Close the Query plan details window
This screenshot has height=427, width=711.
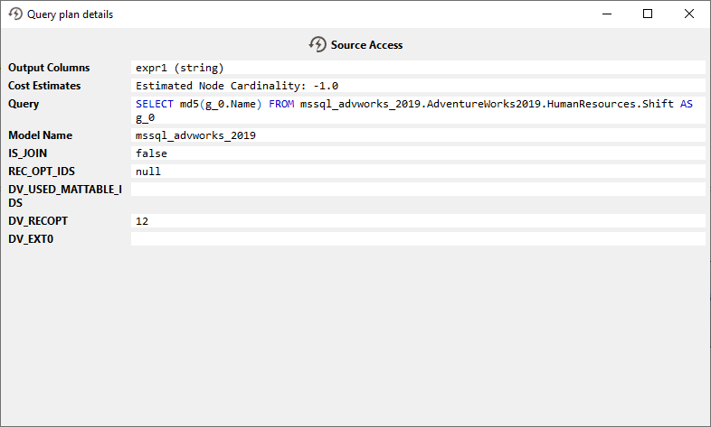689,14
